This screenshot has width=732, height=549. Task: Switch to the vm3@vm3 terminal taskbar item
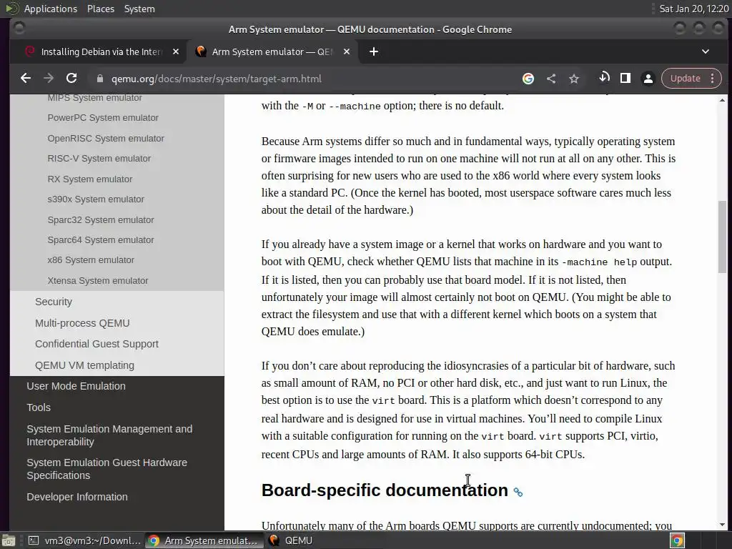[x=84, y=540]
